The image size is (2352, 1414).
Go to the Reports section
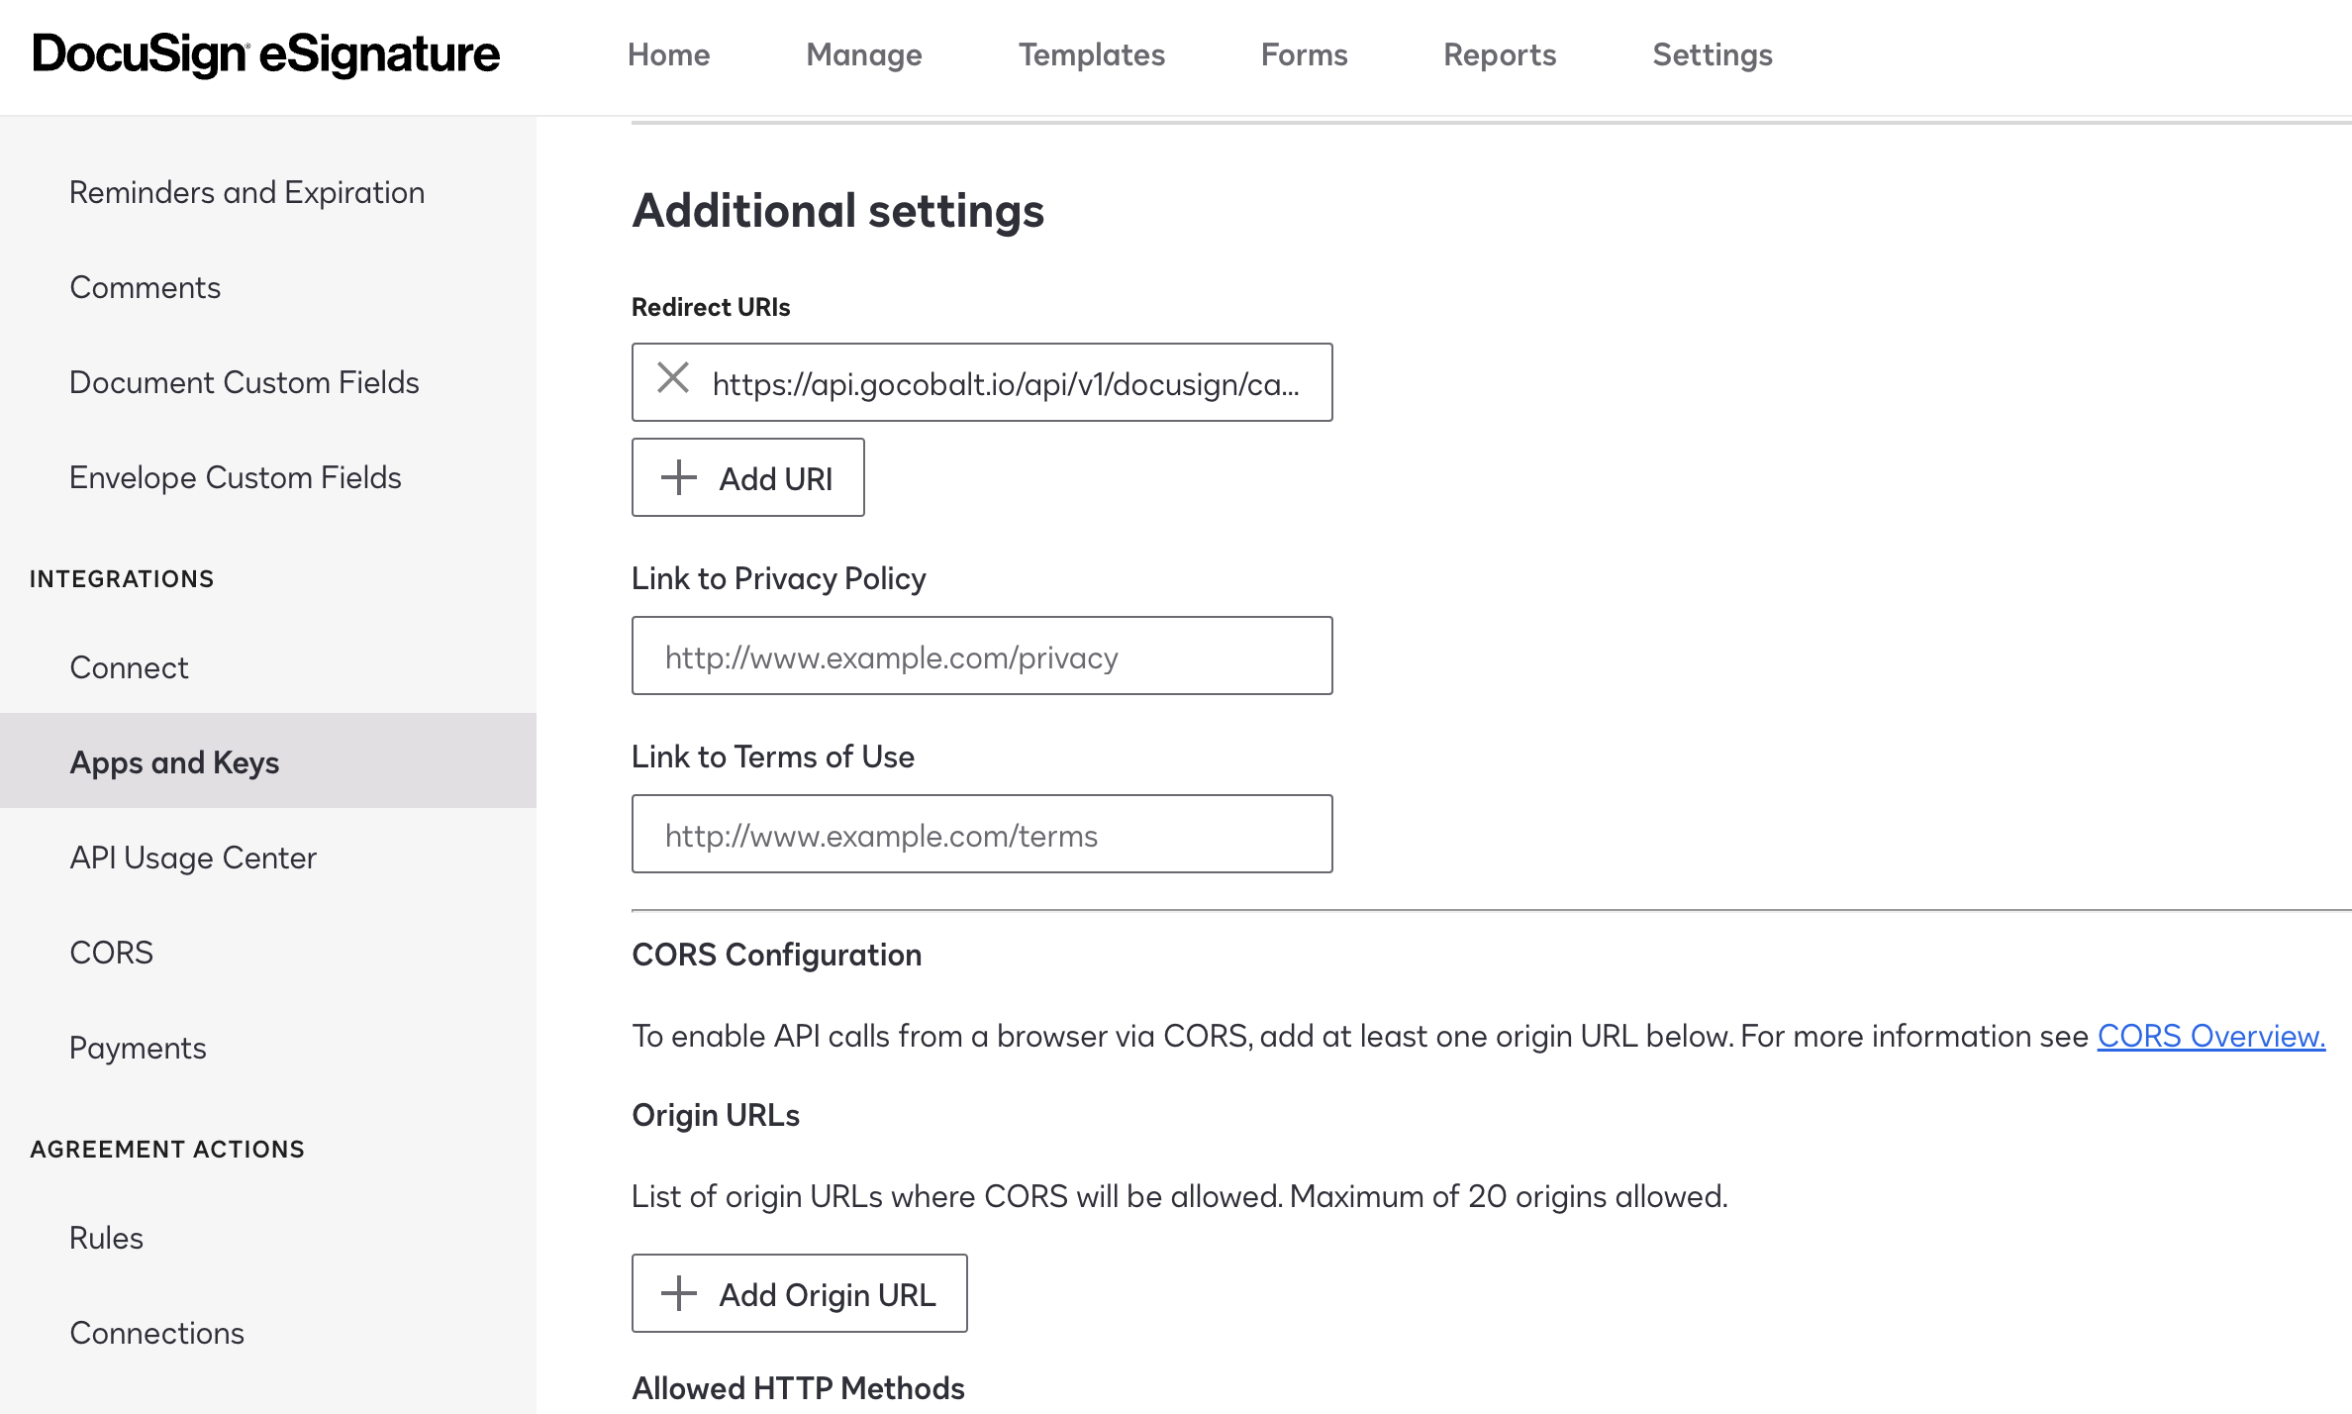coord(1500,54)
